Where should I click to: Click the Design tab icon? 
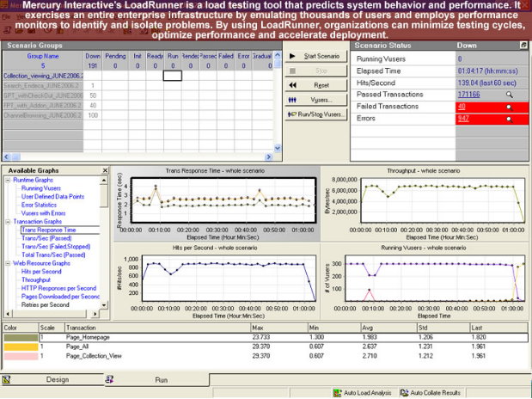[x=7, y=379]
